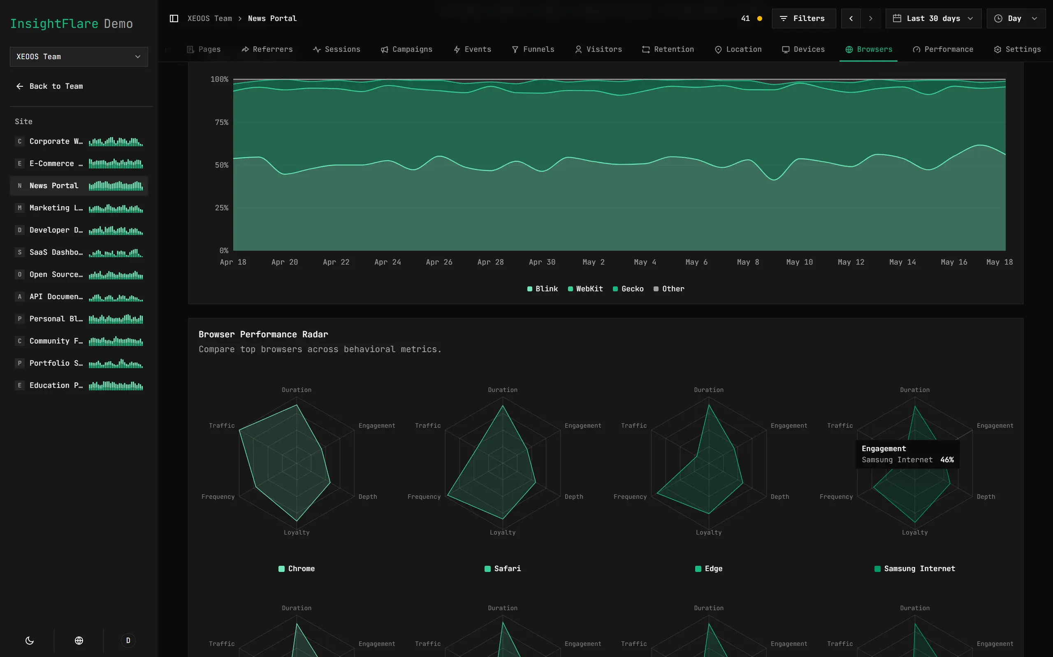Toggle Blink series in chart legend
1053x657 pixels.
pos(543,289)
